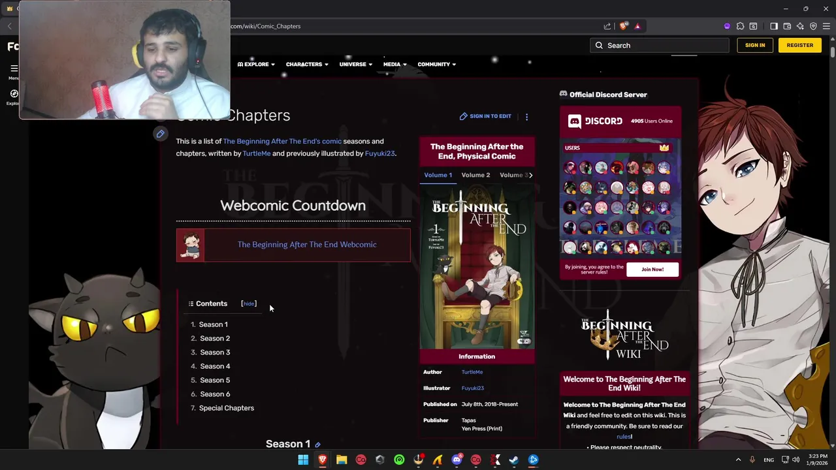Click the wiki logo in the sidebar

624,335
